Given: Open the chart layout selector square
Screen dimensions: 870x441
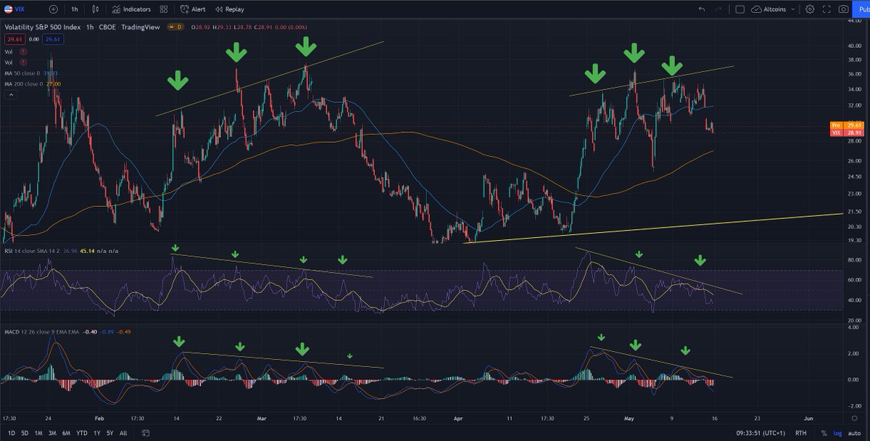Looking at the screenshot, I should [739, 9].
